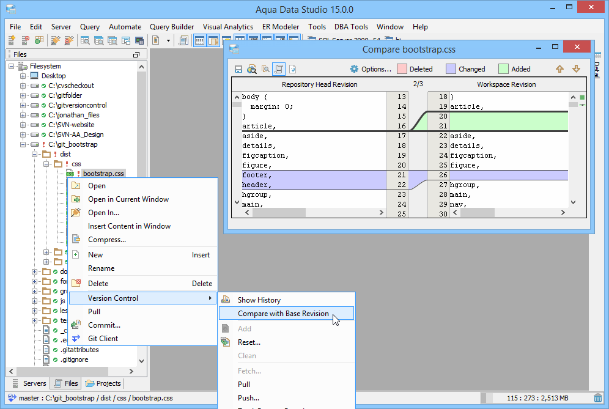Click the Deleted pink color swatch
Screen dimensions: 609x409
coord(402,69)
